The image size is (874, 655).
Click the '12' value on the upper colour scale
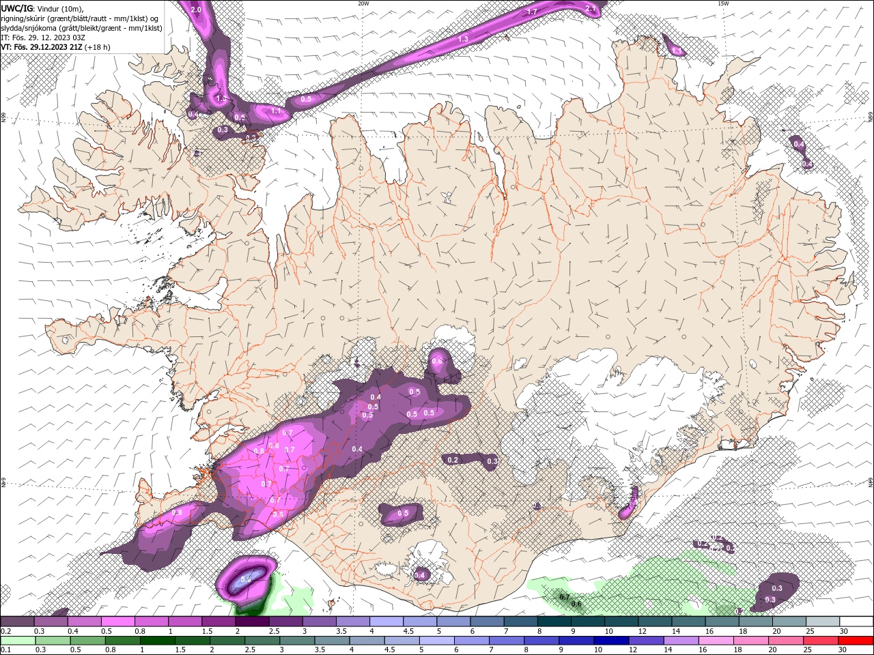(642, 631)
